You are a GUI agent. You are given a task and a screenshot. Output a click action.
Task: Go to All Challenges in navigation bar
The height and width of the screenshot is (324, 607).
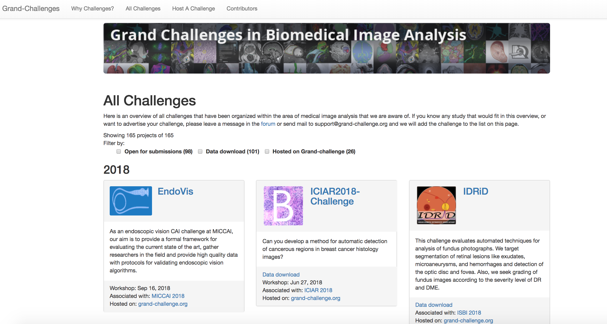pos(143,9)
